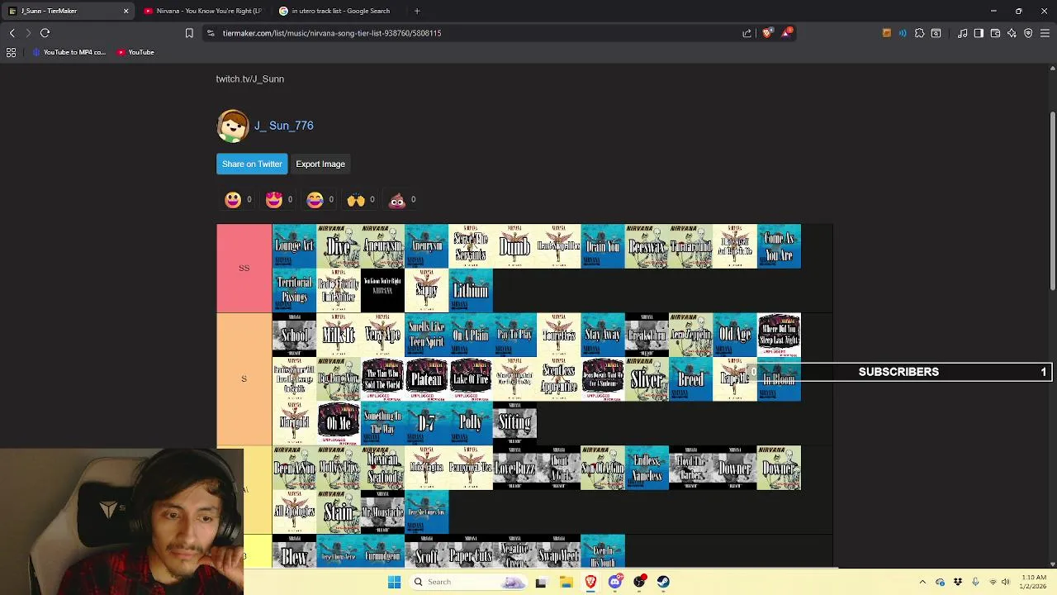Select the Endless, Nameless song tile
1057x595 pixels.
point(647,468)
